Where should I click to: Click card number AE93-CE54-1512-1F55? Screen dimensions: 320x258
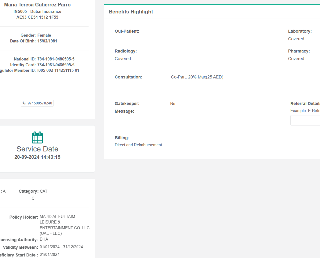(37, 17)
